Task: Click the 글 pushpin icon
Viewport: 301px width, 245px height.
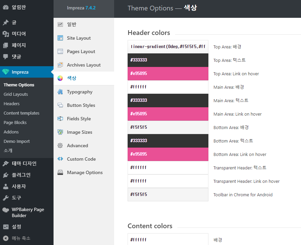Action: [6, 23]
